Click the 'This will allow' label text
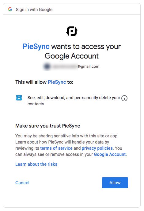This screenshot has width=144, height=211. coord(31,82)
